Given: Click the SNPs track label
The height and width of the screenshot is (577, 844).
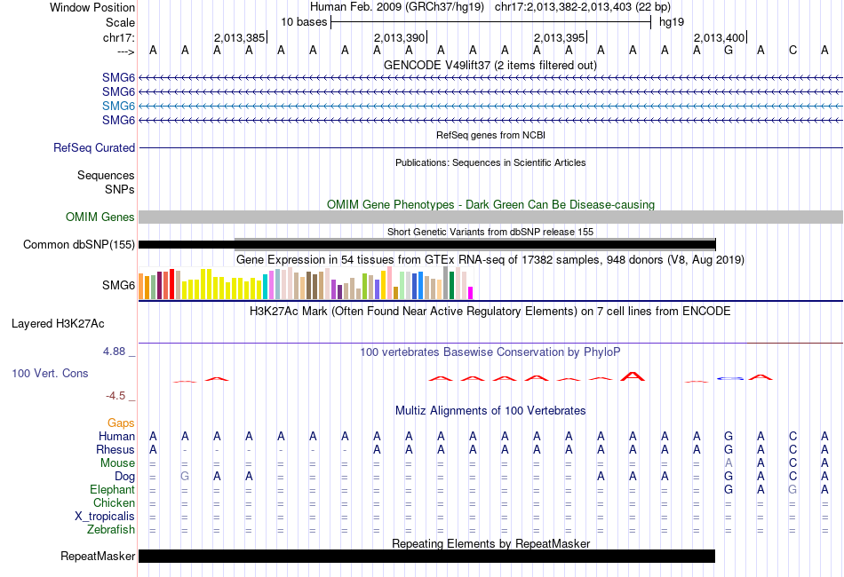Looking at the screenshot, I should click(x=120, y=189).
